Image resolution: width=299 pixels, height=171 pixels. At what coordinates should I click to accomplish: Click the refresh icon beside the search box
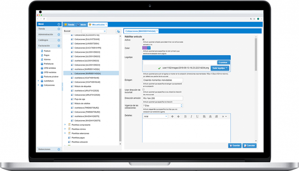118,31
